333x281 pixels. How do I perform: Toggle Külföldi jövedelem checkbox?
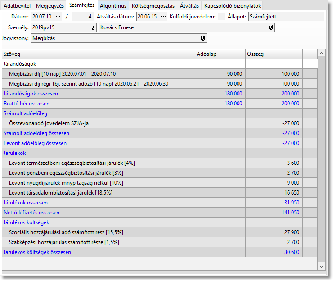coord(221,17)
